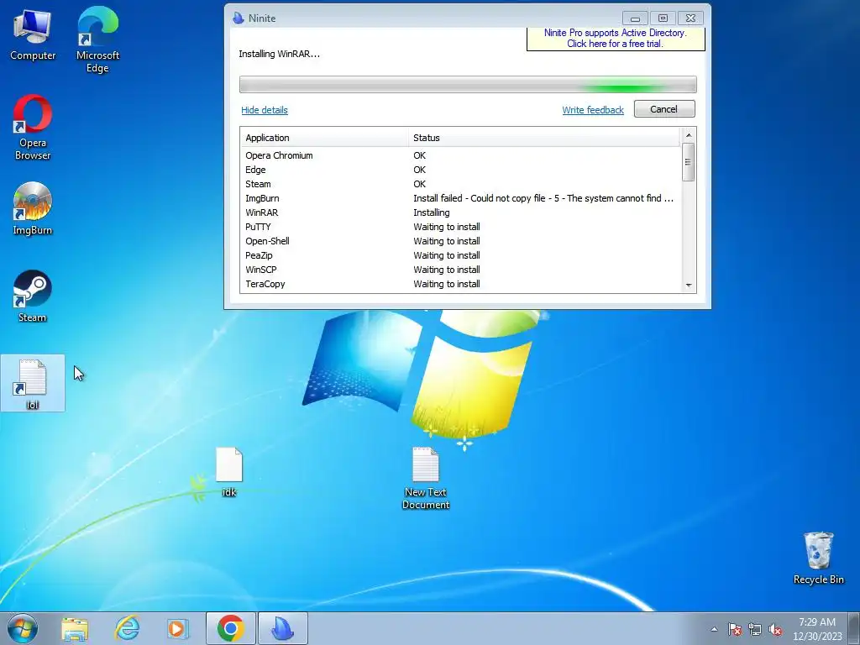Open the Write feedback link

(593, 110)
